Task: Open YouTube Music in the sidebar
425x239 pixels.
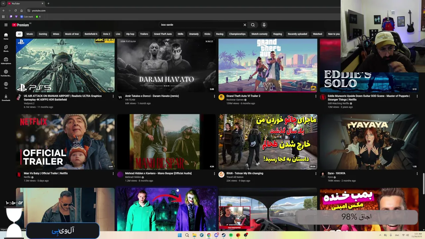Action: 6,73
